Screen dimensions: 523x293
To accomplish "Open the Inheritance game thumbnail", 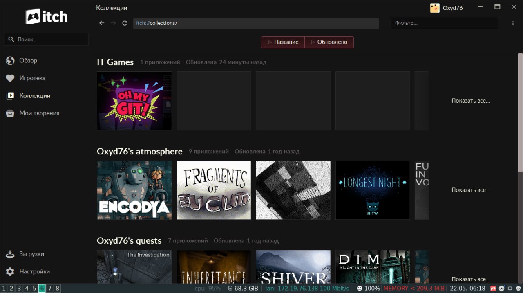I will (214, 267).
